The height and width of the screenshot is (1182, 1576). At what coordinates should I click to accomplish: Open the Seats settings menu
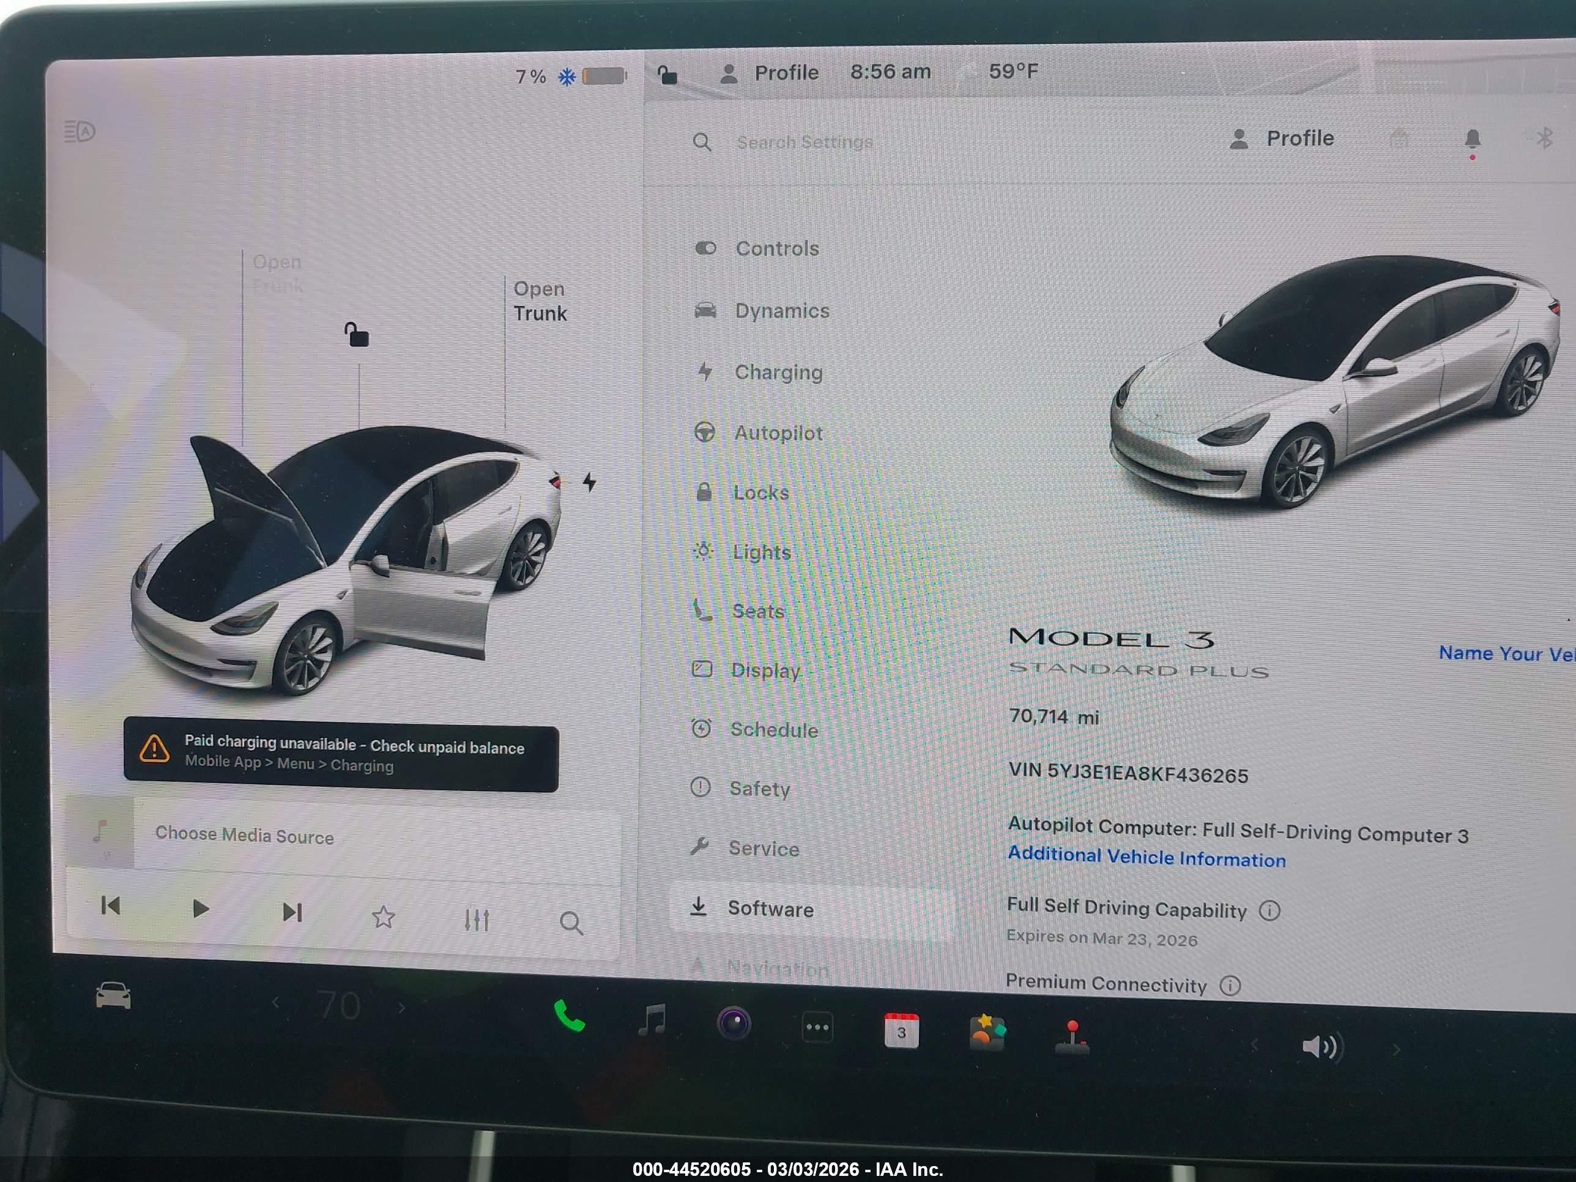tap(738, 611)
